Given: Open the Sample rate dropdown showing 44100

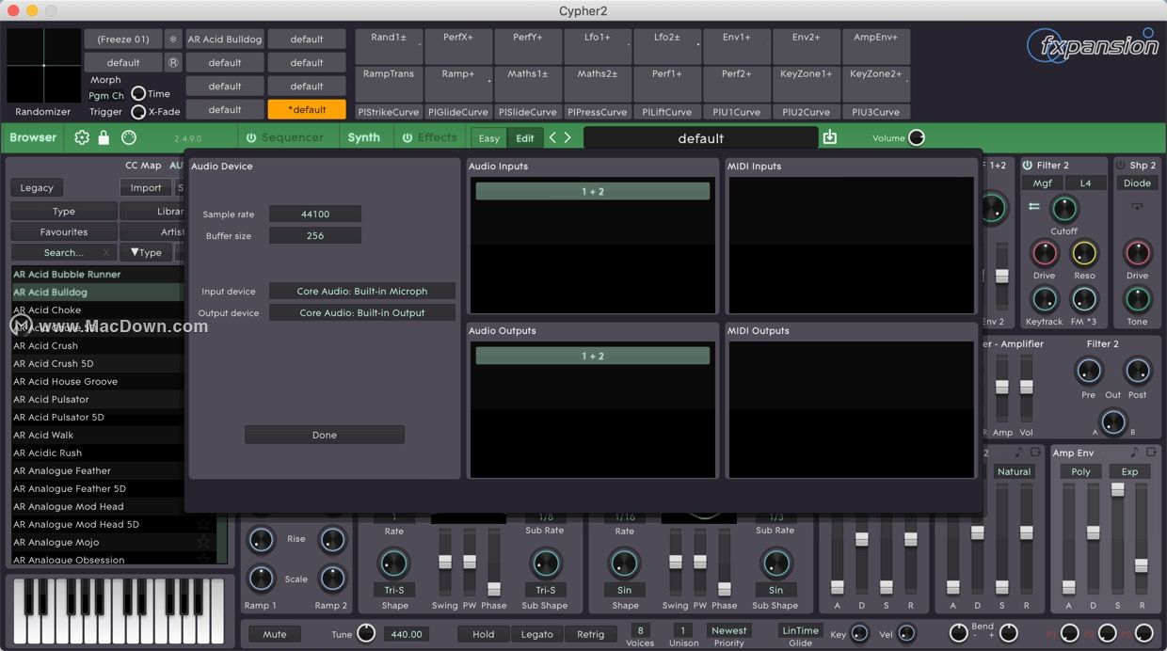Looking at the screenshot, I should point(315,214).
